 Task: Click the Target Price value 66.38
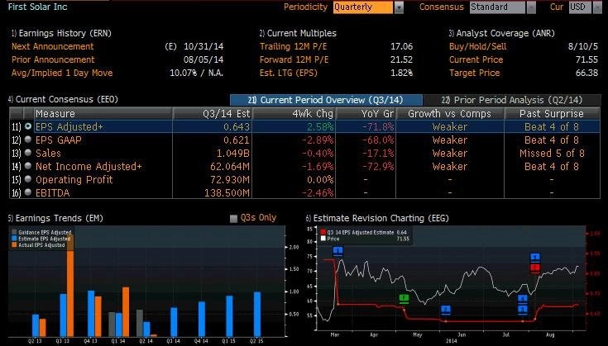tap(586, 73)
